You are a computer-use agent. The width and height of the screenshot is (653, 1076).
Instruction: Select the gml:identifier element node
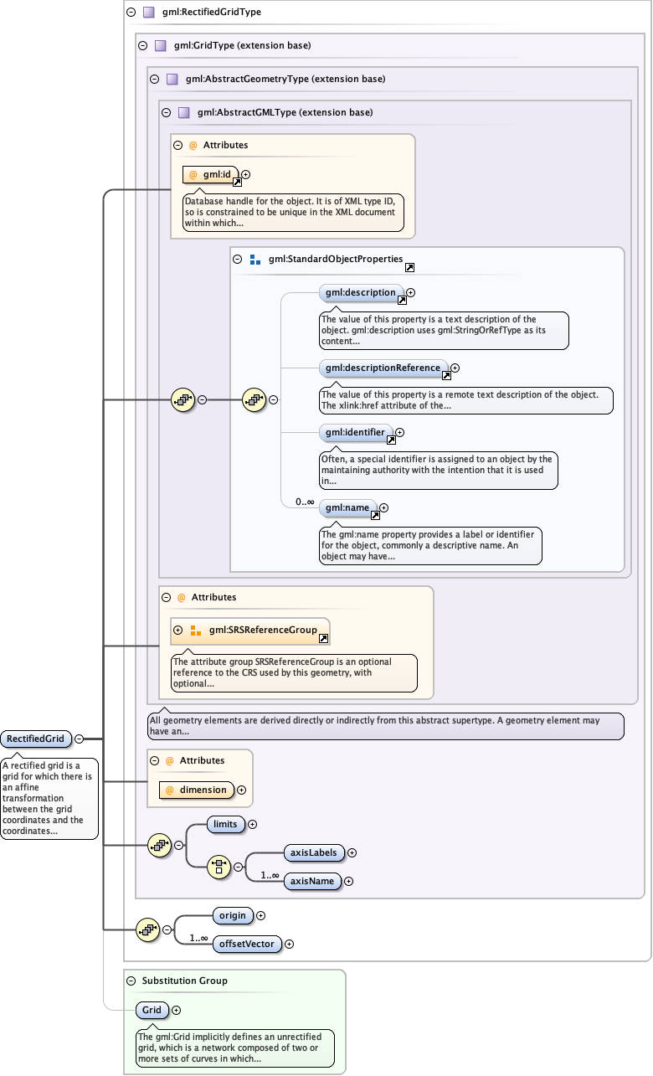tap(355, 432)
